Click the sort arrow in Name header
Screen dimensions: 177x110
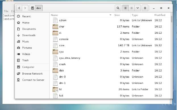coord(111,15)
